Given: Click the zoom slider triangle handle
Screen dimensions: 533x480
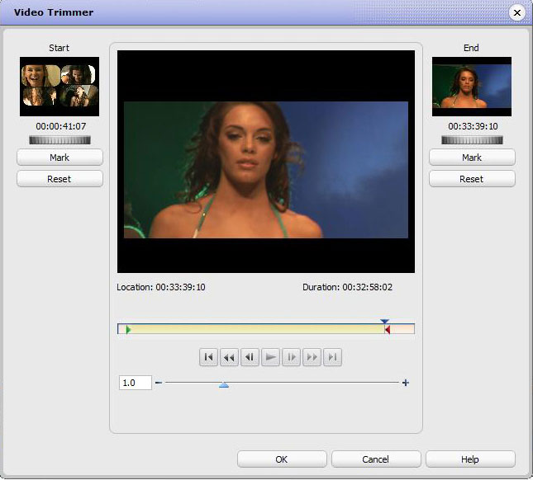Looking at the screenshot, I should (224, 384).
